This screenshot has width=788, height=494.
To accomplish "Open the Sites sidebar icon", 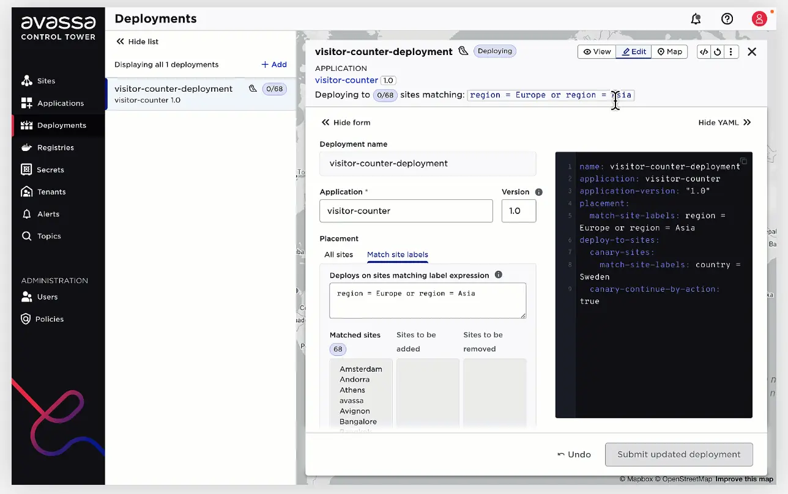I will coord(26,81).
